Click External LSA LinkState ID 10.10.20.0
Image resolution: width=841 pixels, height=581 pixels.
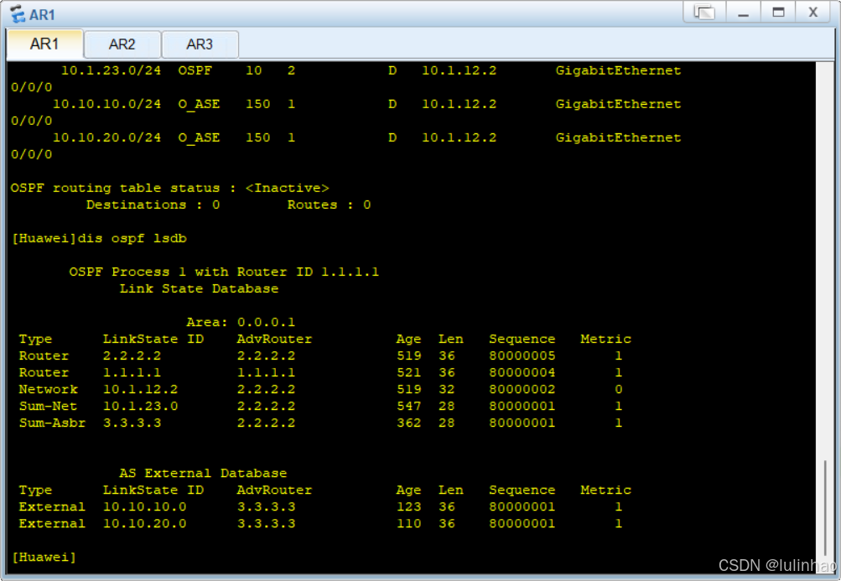click(x=145, y=523)
